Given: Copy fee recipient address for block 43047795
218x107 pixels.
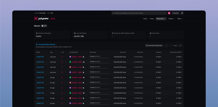Looking at the screenshot, I should point(84,62).
